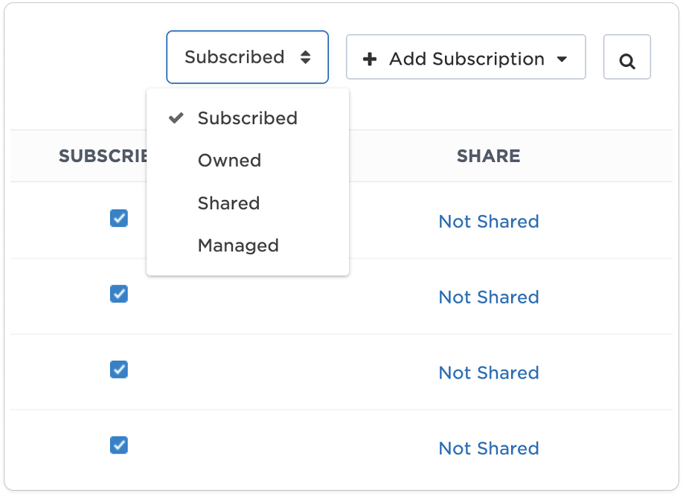Select the Shared filter option
Image resolution: width=683 pixels, height=496 pixels.
click(x=228, y=203)
